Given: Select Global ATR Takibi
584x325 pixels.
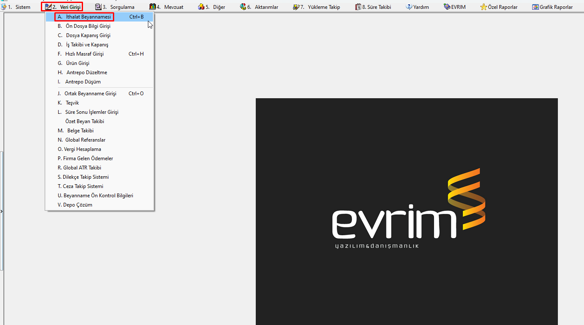Looking at the screenshot, I should [x=100, y=168].
